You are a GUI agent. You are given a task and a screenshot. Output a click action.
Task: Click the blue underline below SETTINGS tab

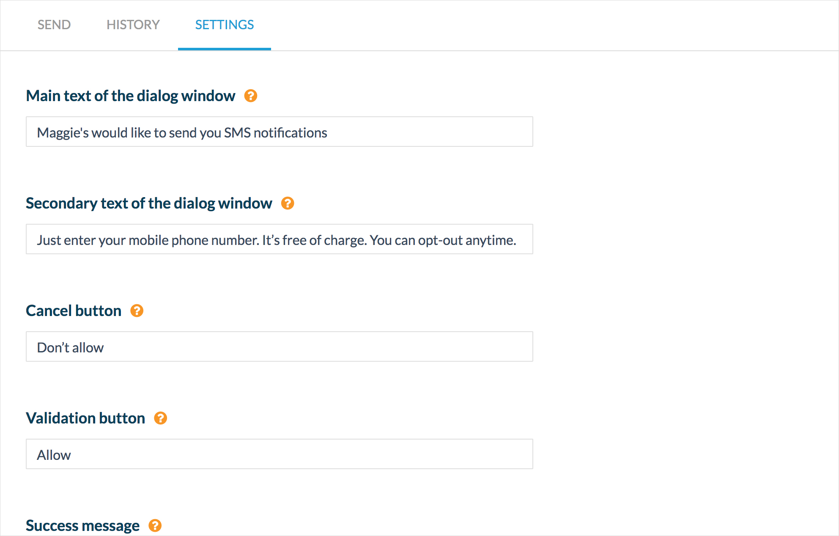[x=224, y=49]
